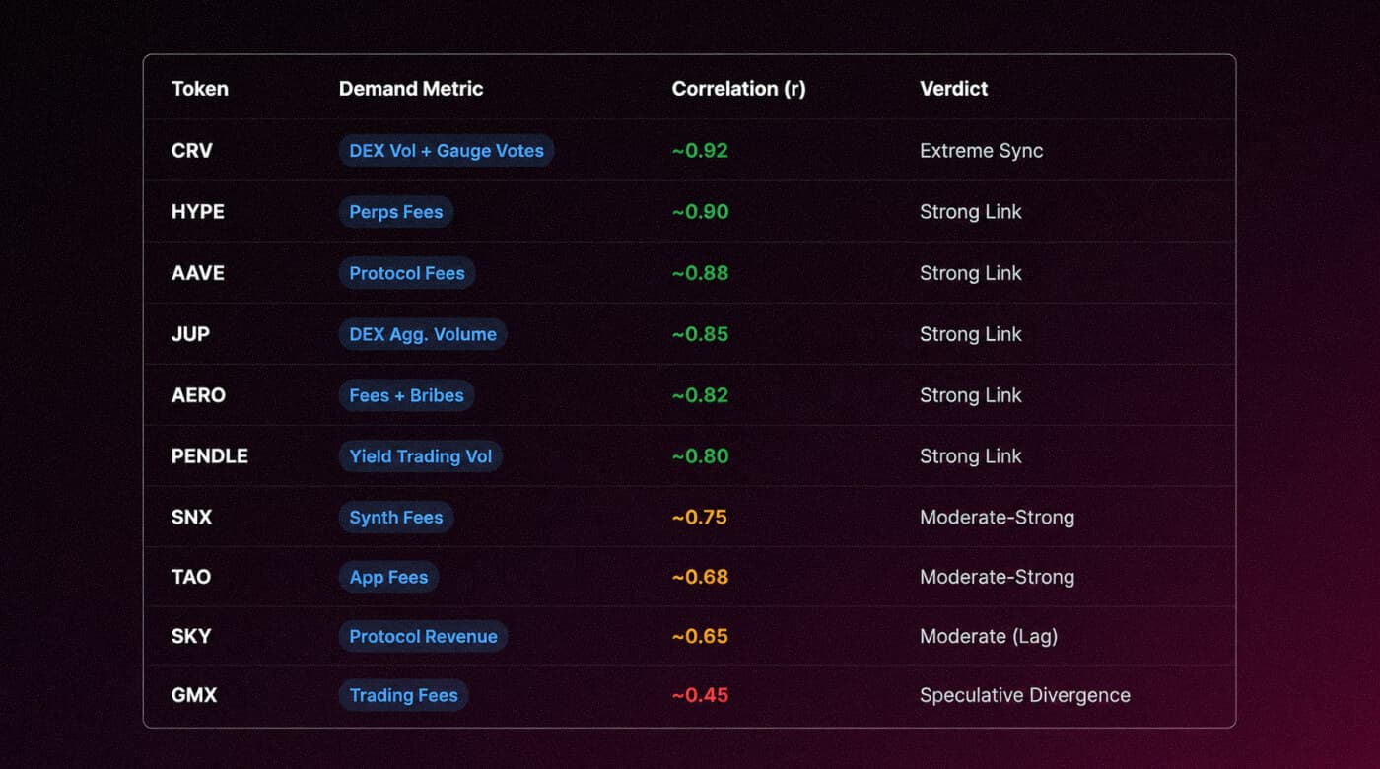
Task: Click the Extreme Sync verdict
Action: tap(981, 151)
